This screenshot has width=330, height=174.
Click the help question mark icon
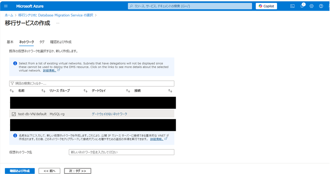[x=321, y=6]
